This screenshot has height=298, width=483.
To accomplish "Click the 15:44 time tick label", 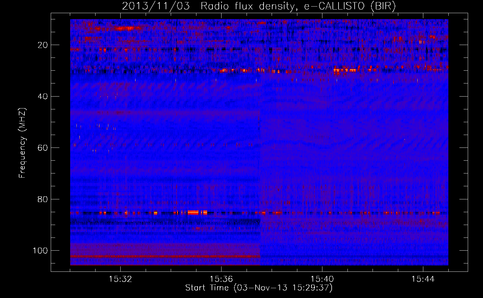I will click(423, 279).
